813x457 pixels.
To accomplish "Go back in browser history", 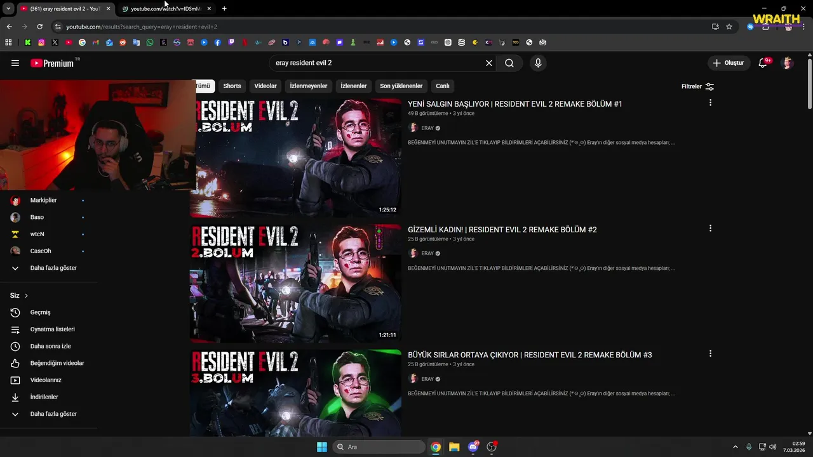I will tap(9, 27).
